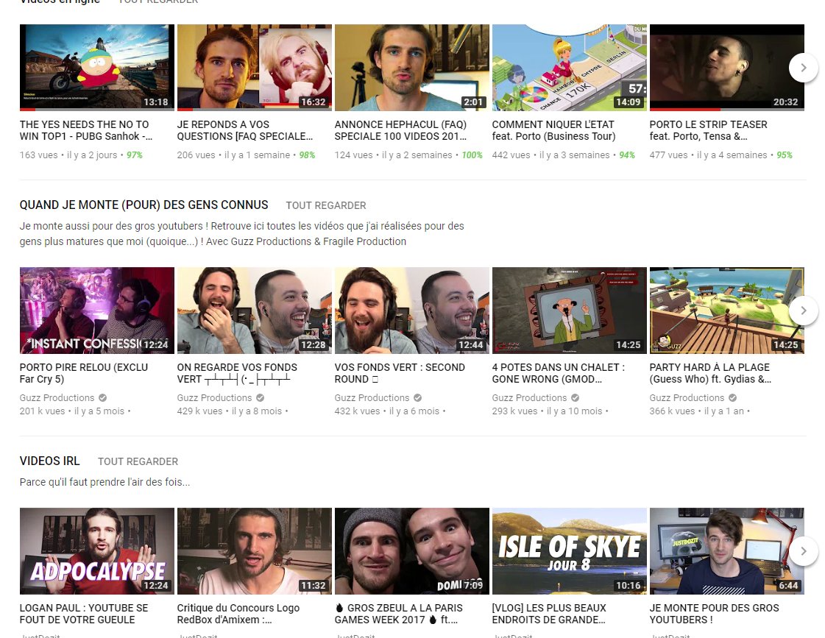Click title COMMENT NIQUER L'ETAT feat. Porto
The width and height of the screenshot is (825, 638).
pos(553,130)
